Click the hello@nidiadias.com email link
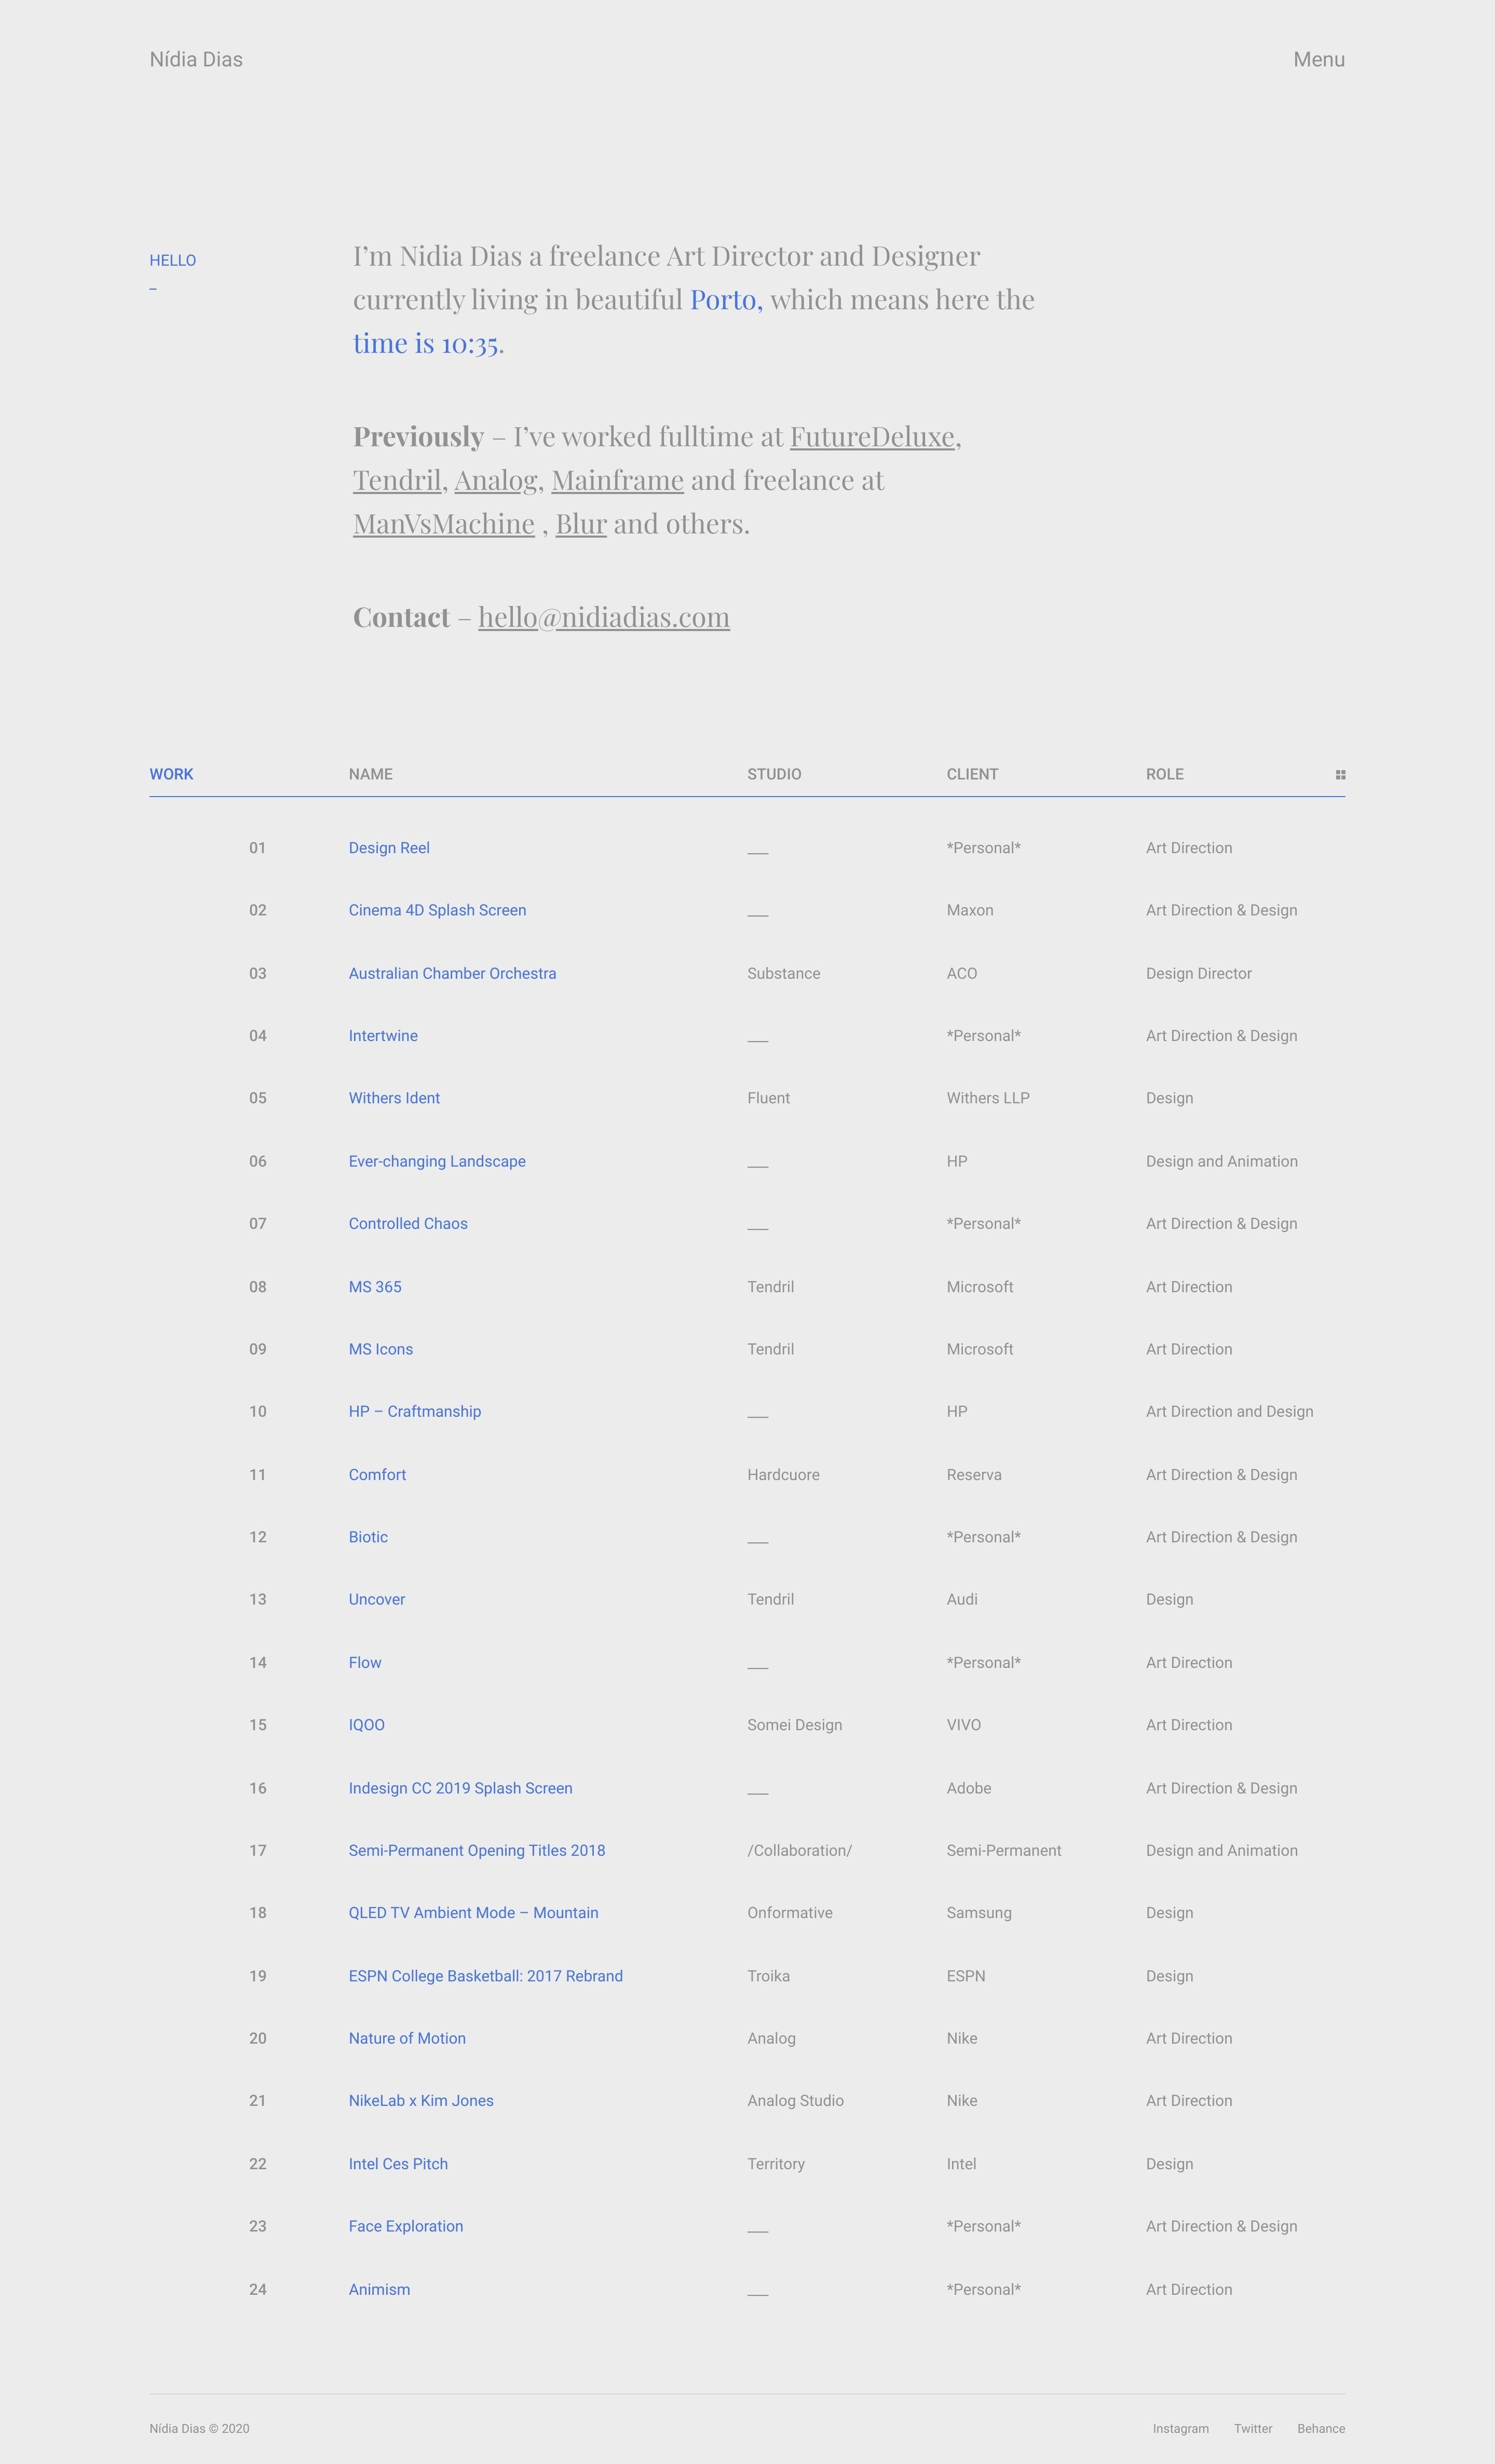Viewport: 1495px width, 2464px height. click(603, 617)
